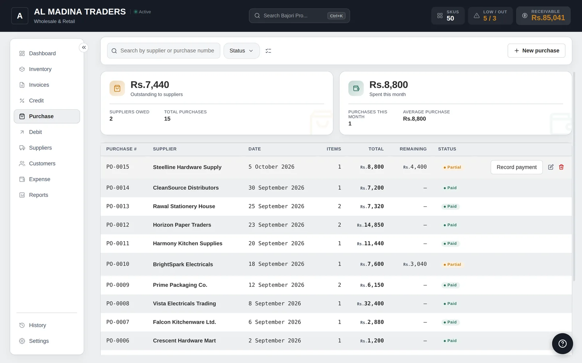Click the Paid badge for PO-0007
The height and width of the screenshot is (363, 582).
[450, 322]
